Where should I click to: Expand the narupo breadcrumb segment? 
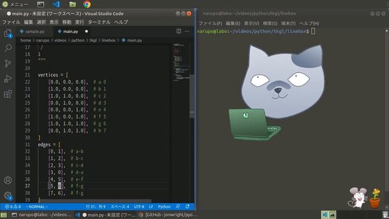coord(43,40)
